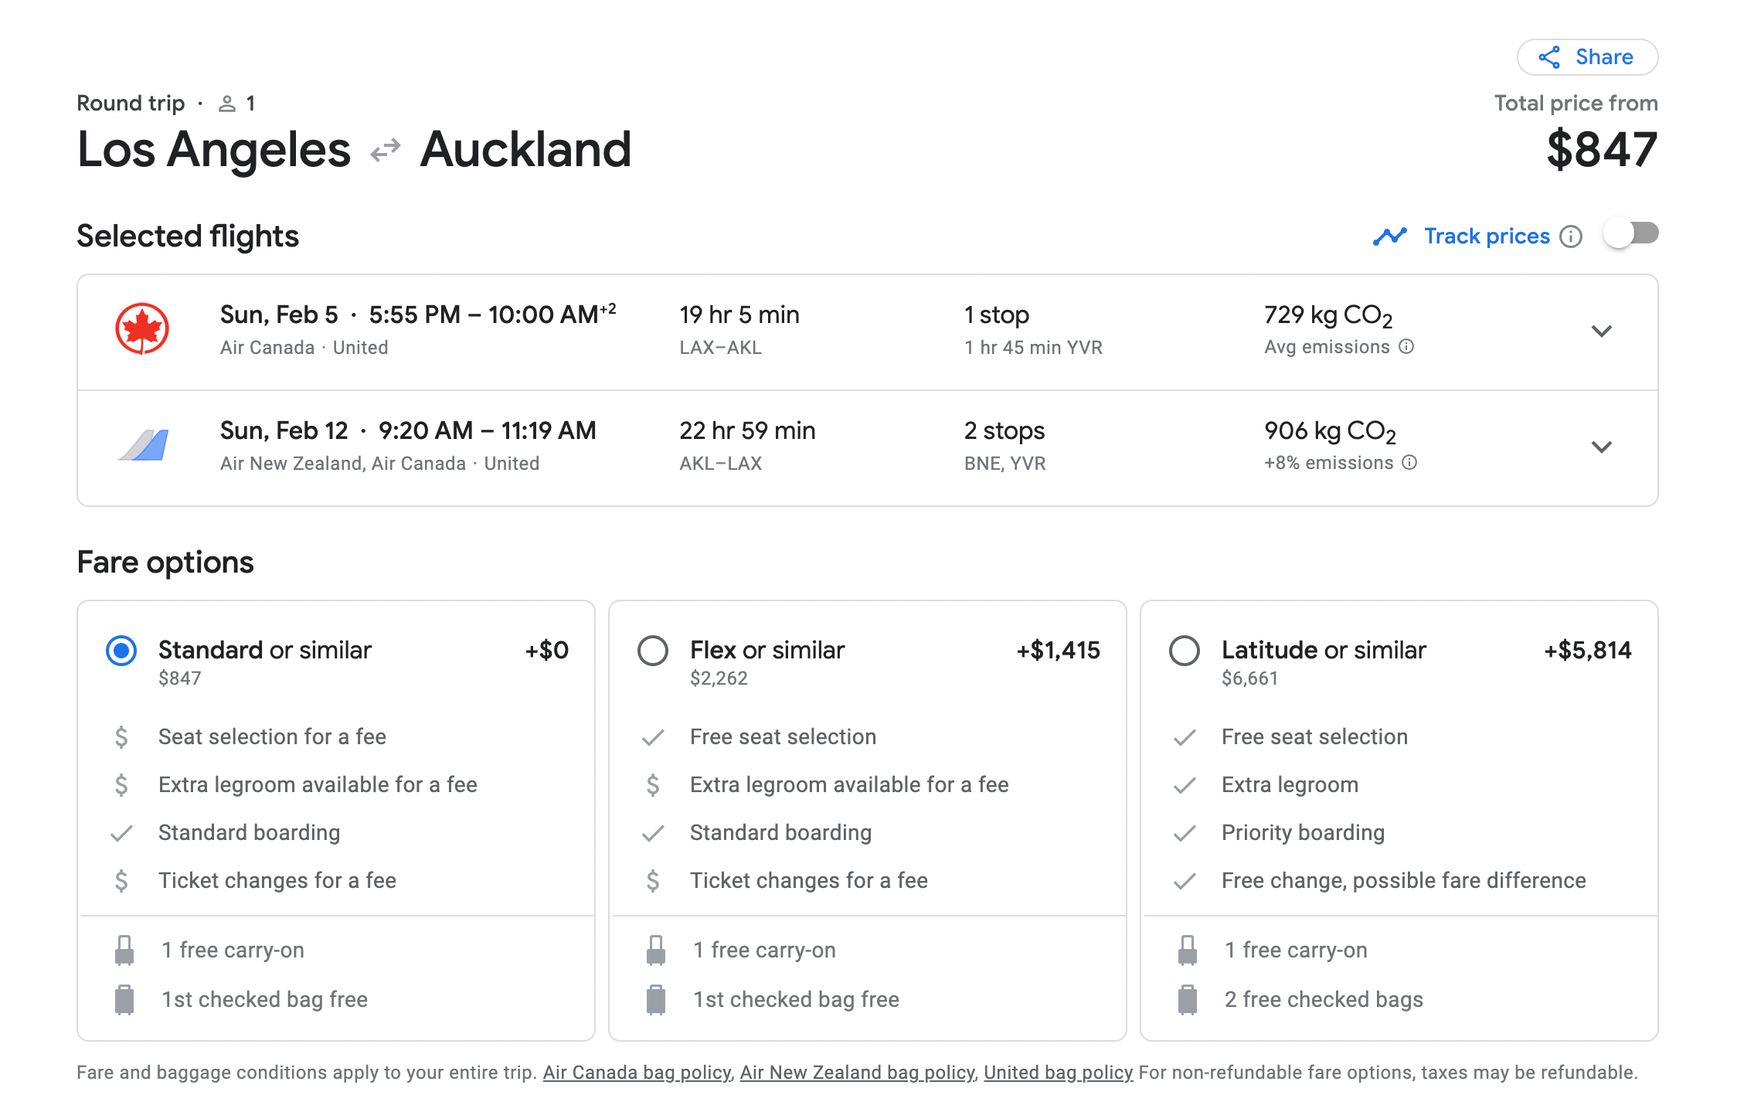
Task: Expand the Sun, Feb 5 flight details
Action: [x=1602, y=331]
